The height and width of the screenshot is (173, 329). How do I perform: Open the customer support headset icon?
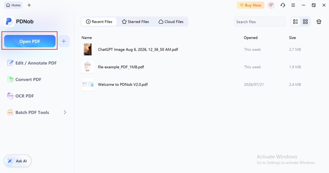click(x=283, y=5)
